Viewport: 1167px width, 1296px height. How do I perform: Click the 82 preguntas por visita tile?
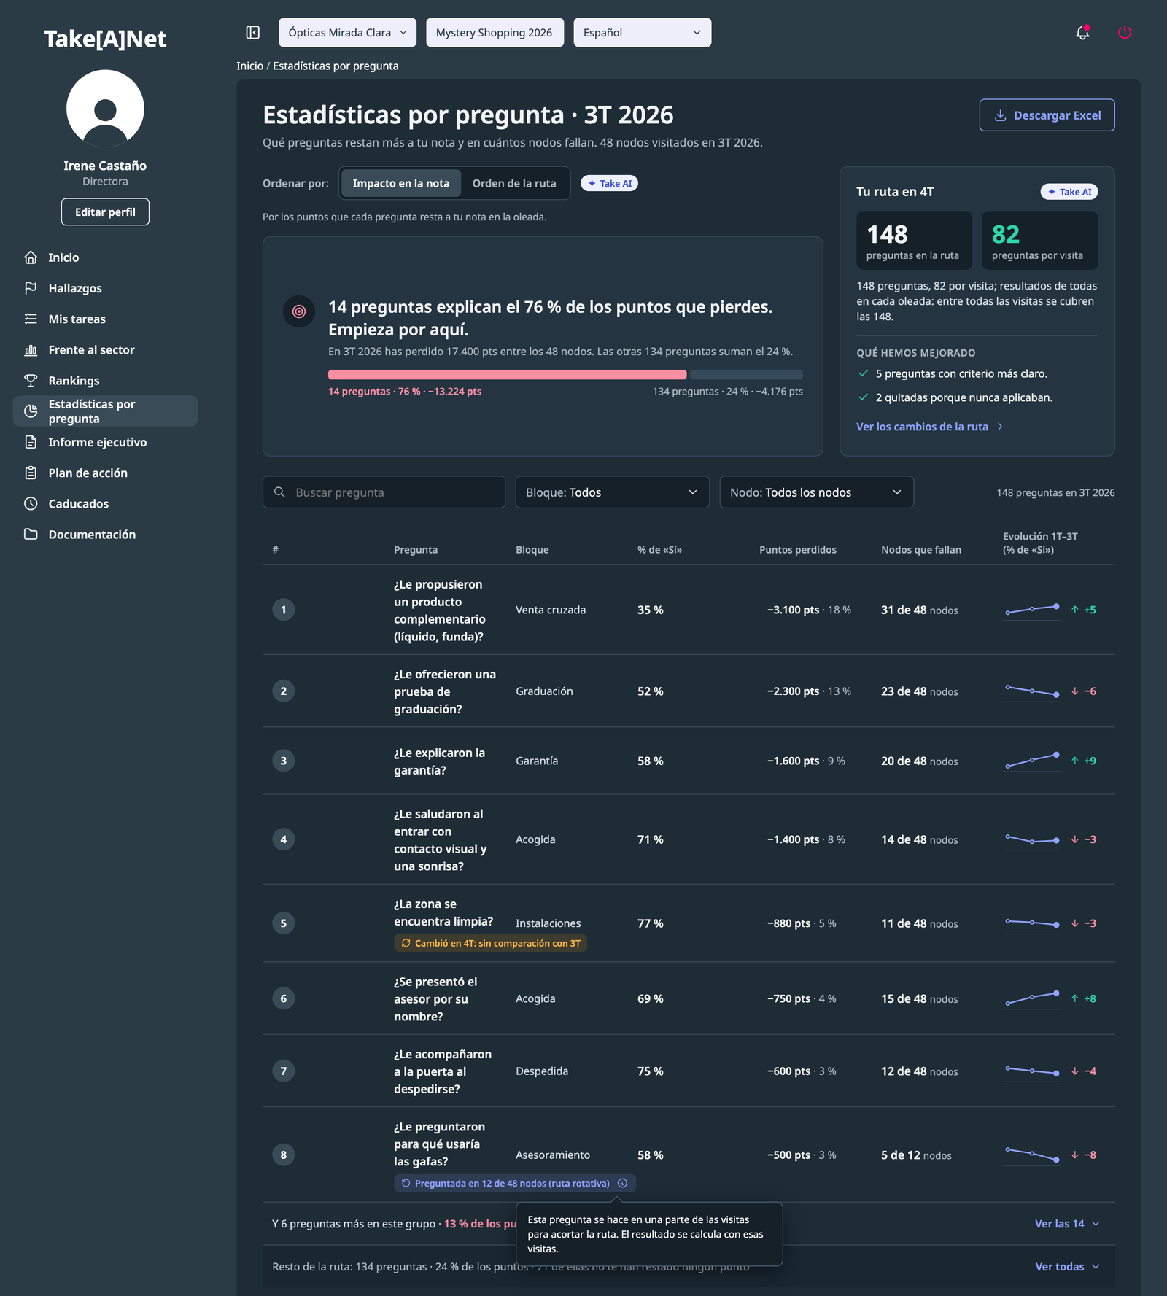click(1039, 241)
